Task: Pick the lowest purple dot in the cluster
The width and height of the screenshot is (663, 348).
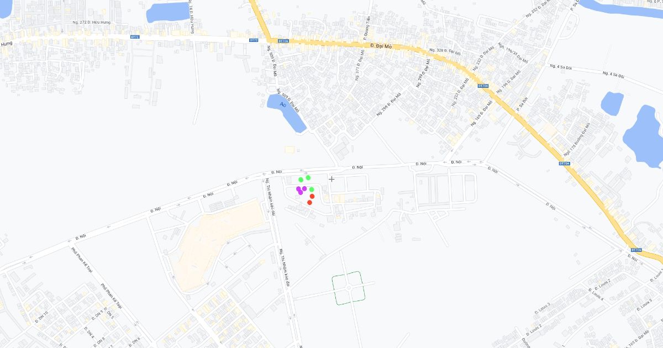Action: point(301,193)
